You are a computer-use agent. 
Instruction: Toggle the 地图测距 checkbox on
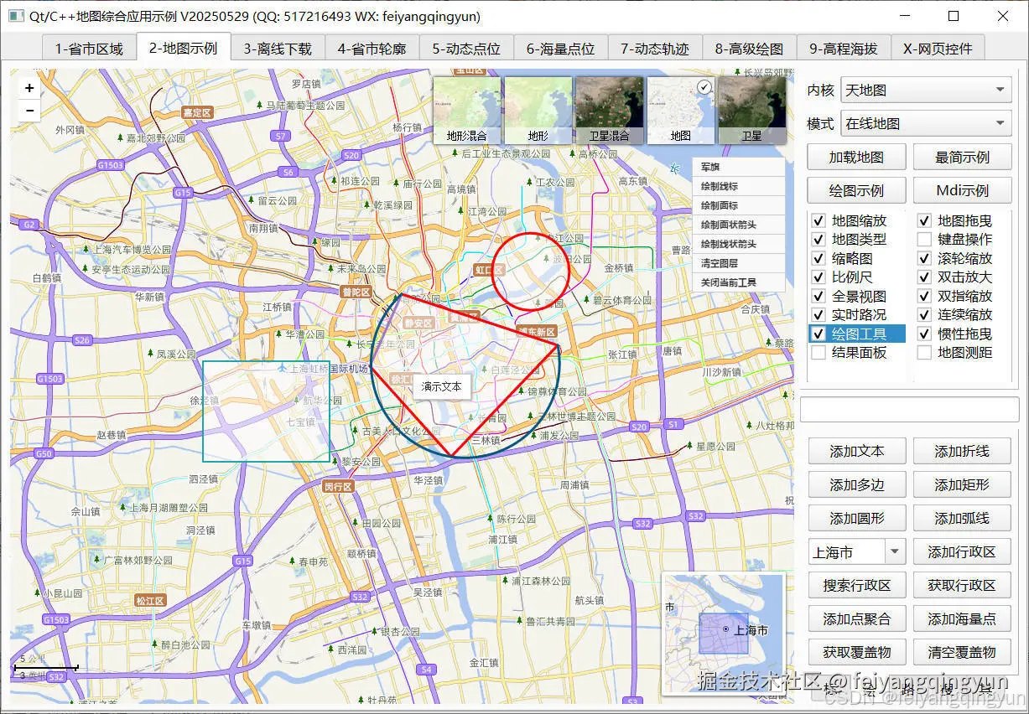tap(923, 352)
